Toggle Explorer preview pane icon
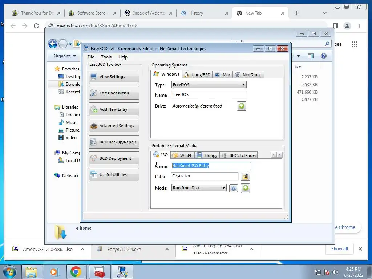 pyautogui.click(x=311, y=56)
